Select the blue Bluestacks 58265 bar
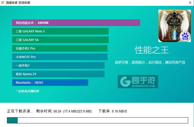Screen dimensions: 194x127 (50, 82)
